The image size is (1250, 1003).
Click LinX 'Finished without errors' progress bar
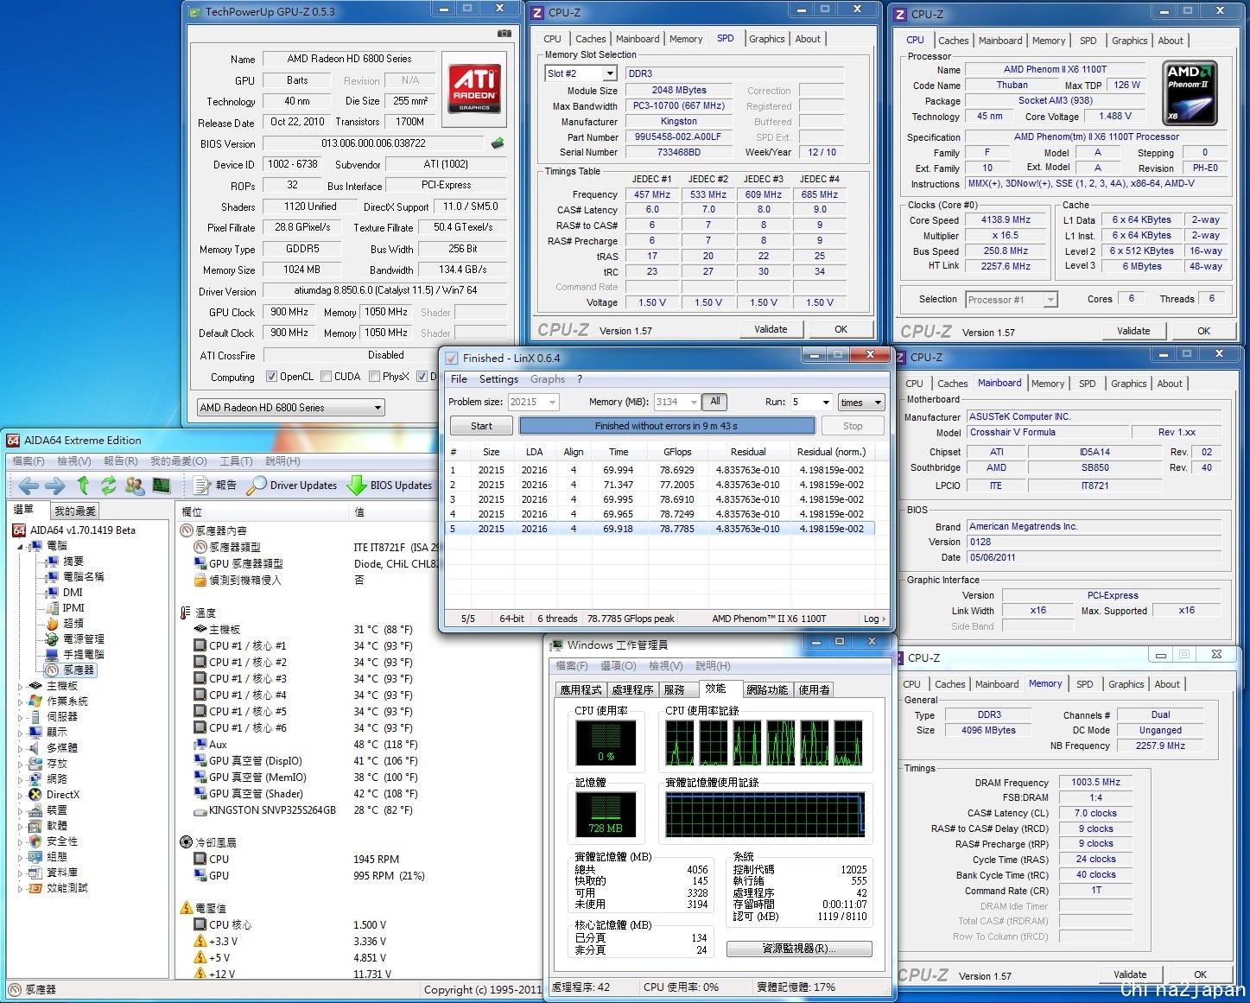pos(667,426)
